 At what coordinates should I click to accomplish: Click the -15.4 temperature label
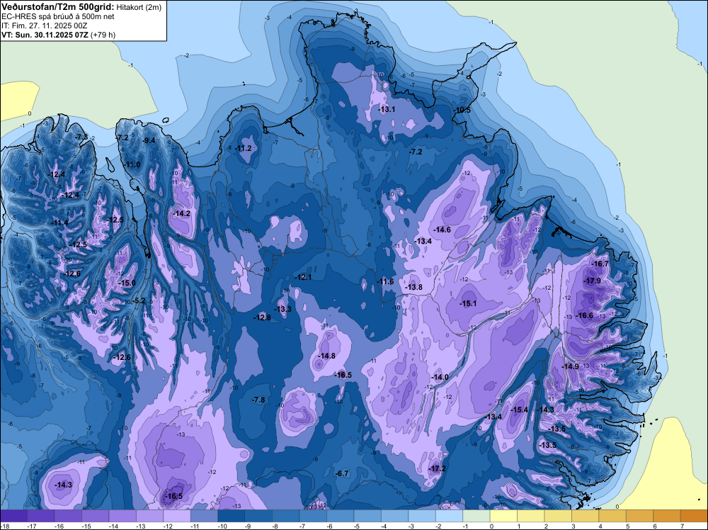pyautogui.click(x=519, y=410)
